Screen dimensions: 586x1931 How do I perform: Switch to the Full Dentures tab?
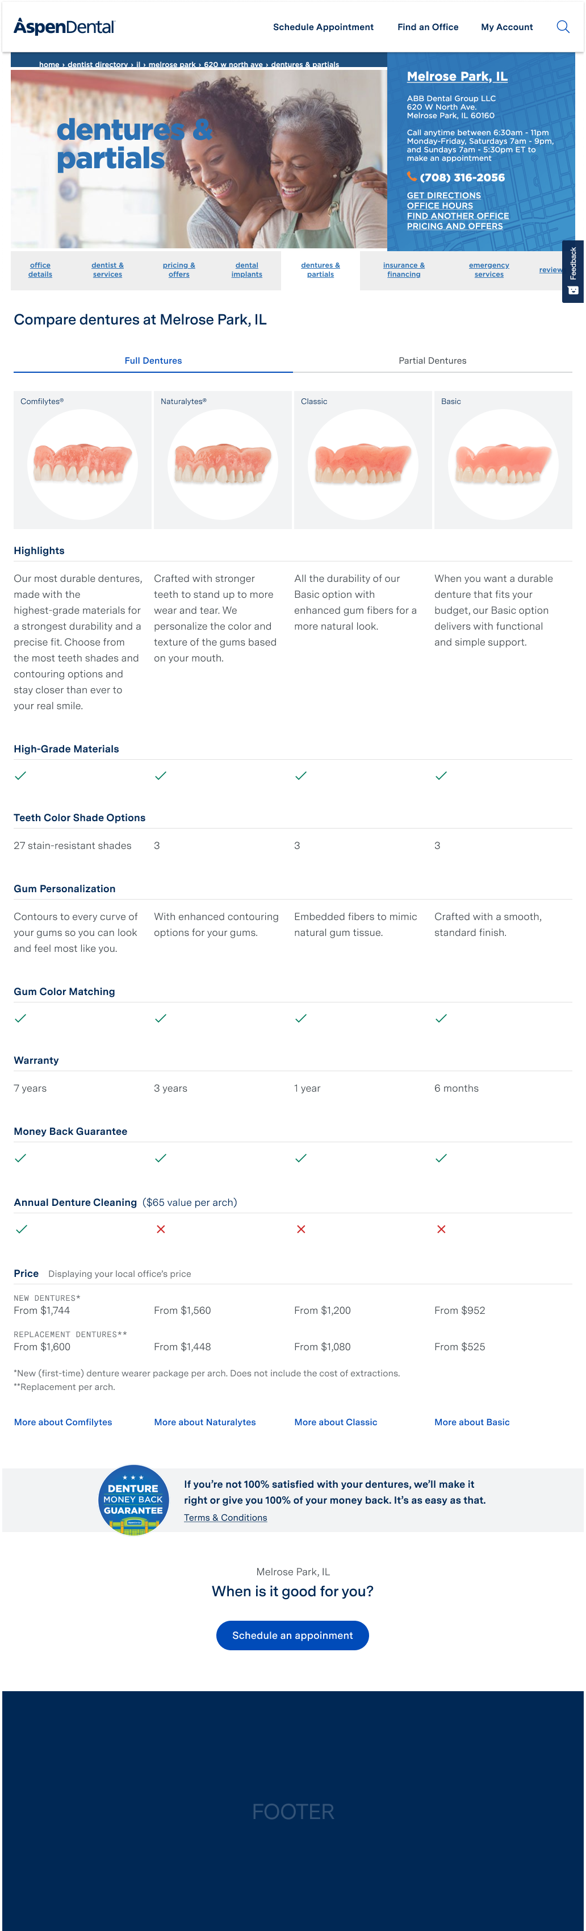coord(153,360)
